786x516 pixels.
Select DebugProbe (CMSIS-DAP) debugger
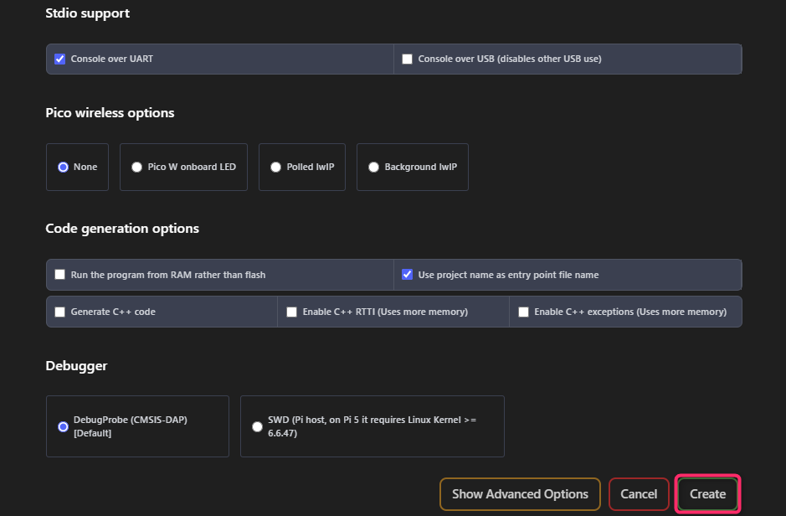[63, 426]
